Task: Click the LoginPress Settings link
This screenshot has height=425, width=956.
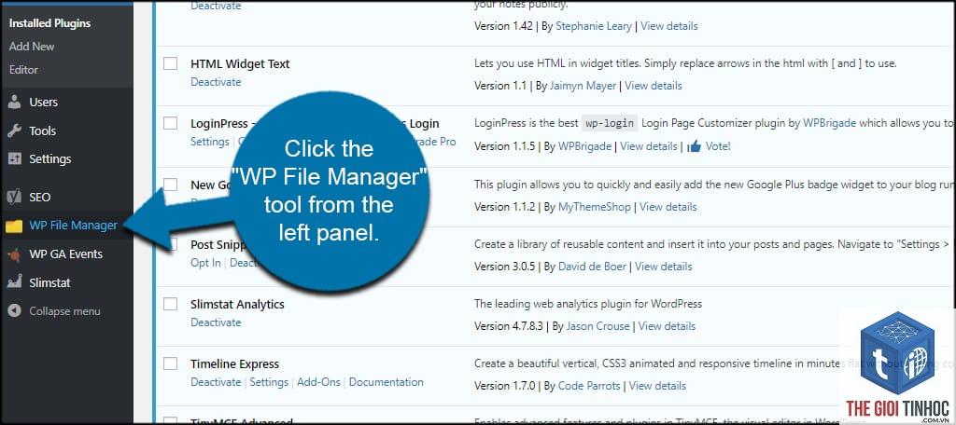Action: (x=210, y=142)
